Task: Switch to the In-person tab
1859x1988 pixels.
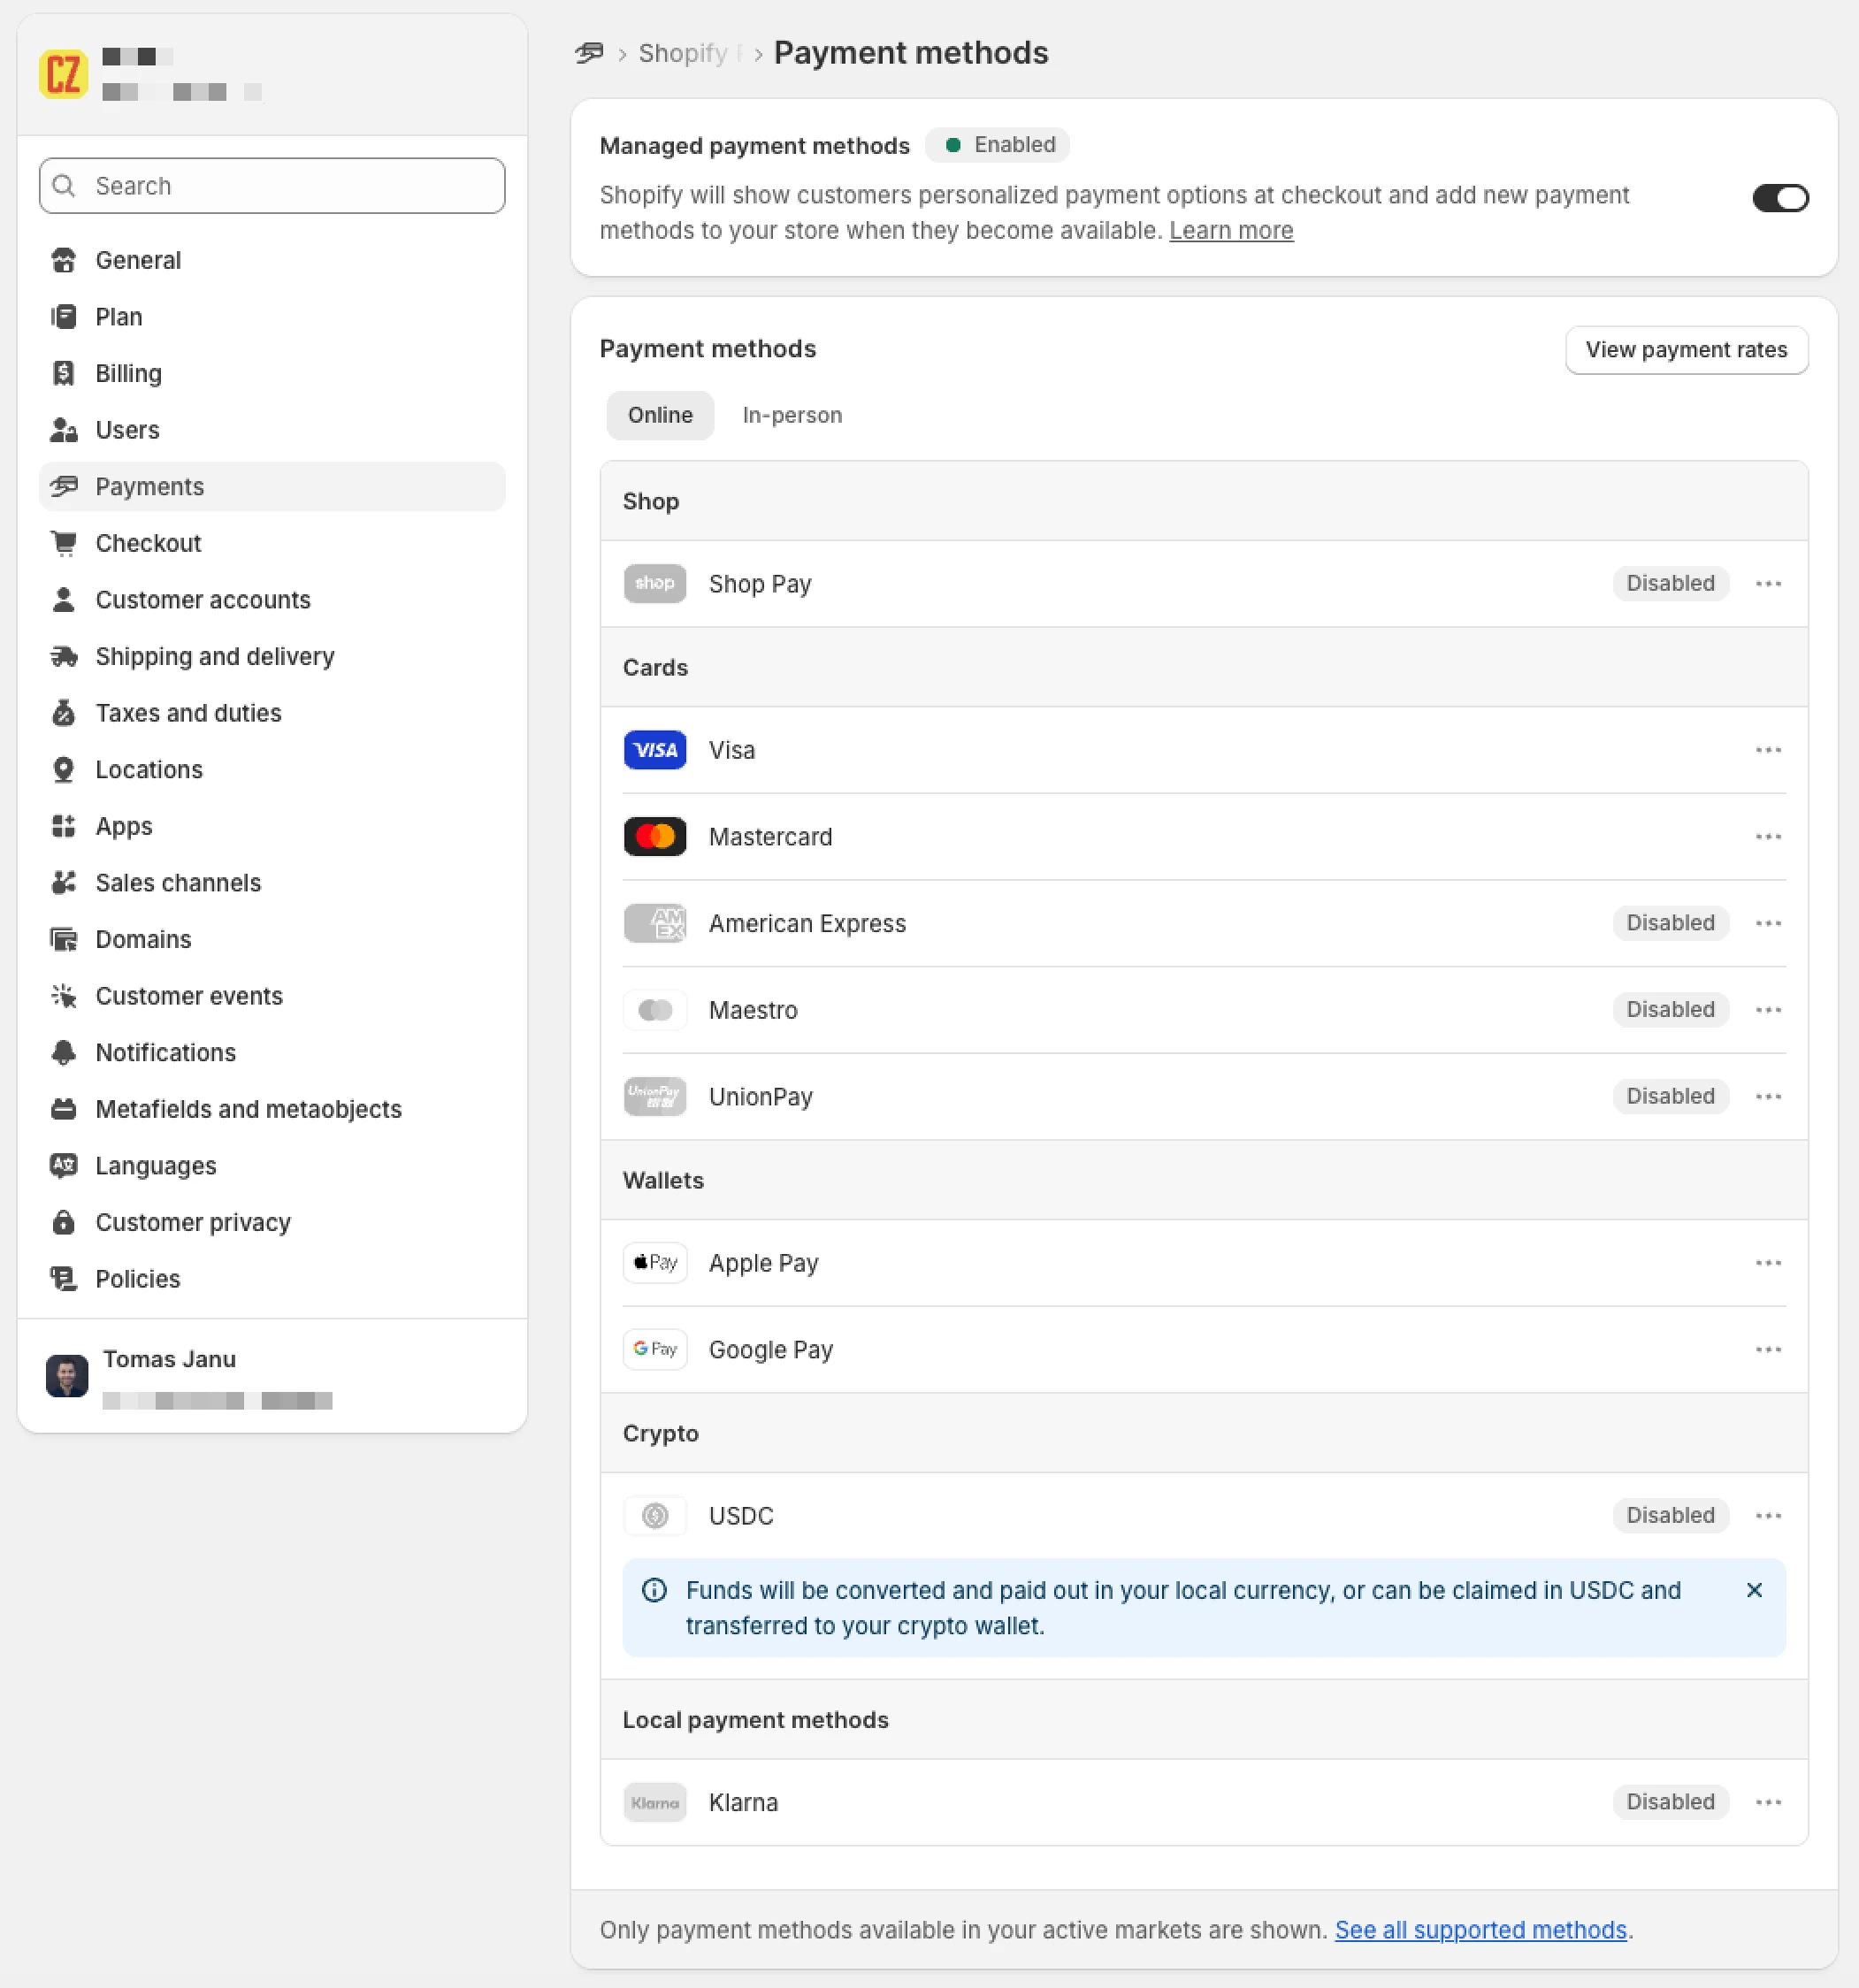Action: pos(792,415)
